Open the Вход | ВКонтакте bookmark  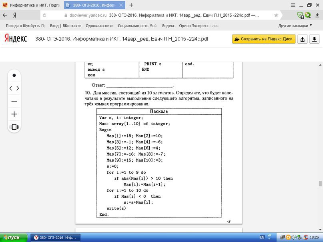66,25
